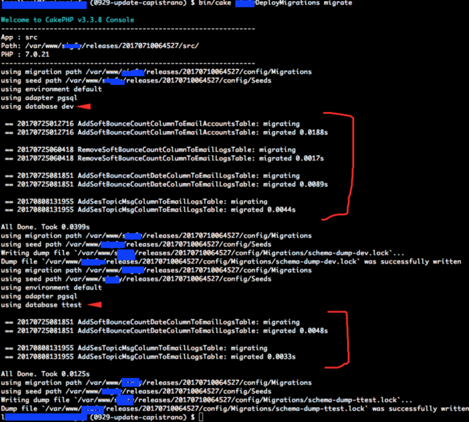Click the 'Writing dump file' schema-dump-ttest.lock line

coord(207,400)
